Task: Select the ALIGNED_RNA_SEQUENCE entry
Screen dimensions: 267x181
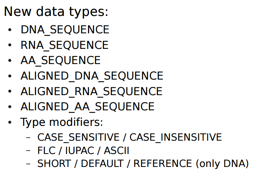Action: pyautogui.click(x=91, y=91)
